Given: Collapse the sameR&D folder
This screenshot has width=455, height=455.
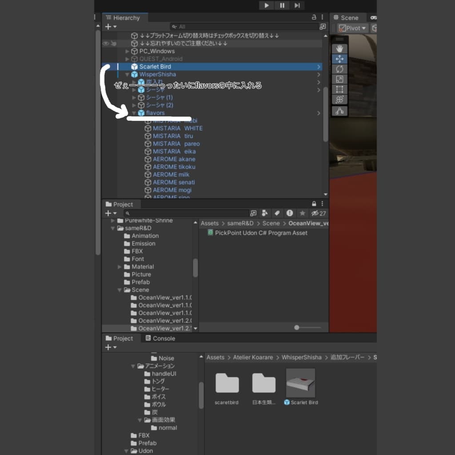Looking at the screenshot, I should 113,228.
